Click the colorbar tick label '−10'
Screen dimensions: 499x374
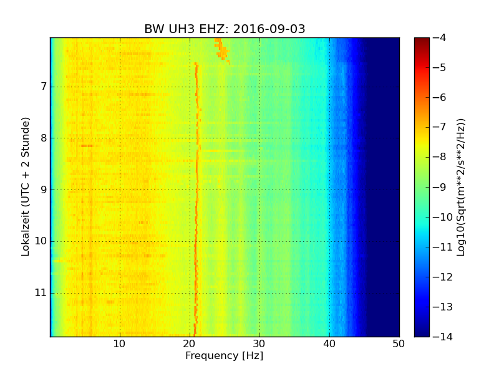[443, 217]
